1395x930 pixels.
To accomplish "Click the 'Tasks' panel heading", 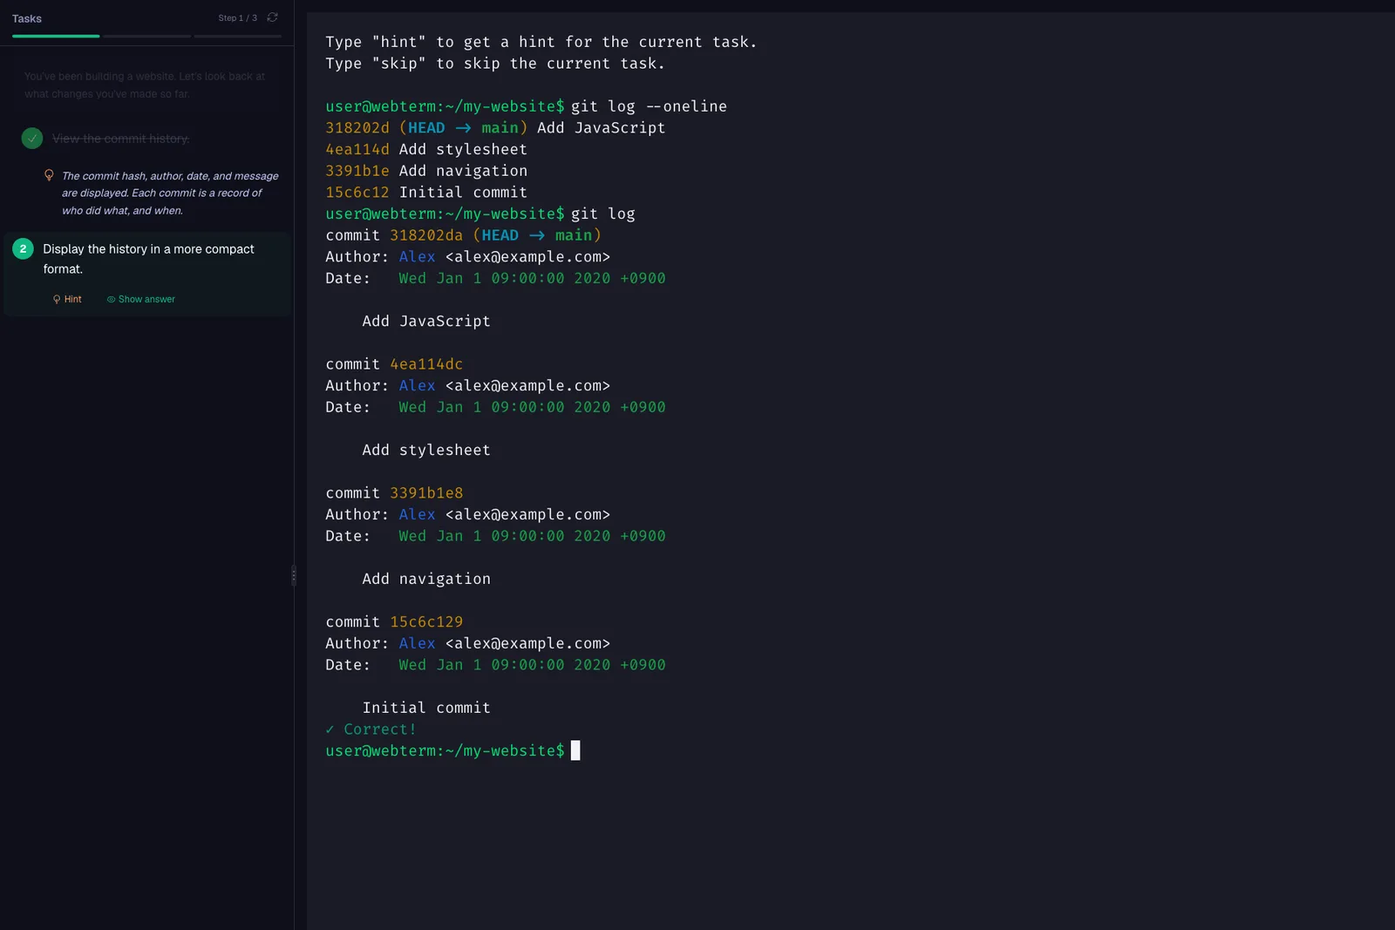I will coord(27,18).
